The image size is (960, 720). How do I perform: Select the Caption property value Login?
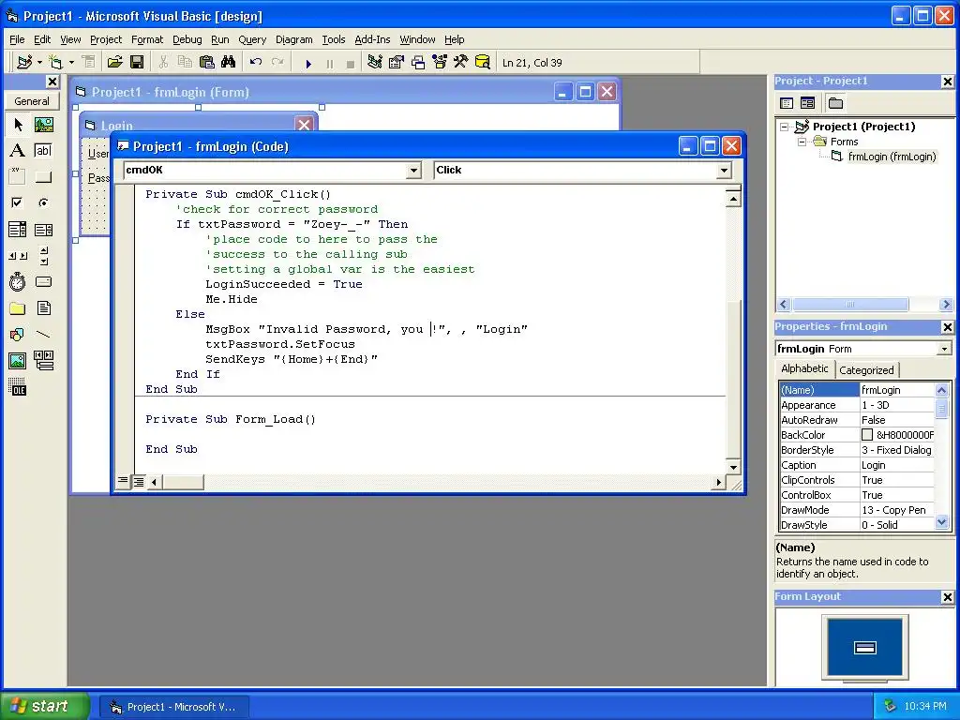point(896,465)
